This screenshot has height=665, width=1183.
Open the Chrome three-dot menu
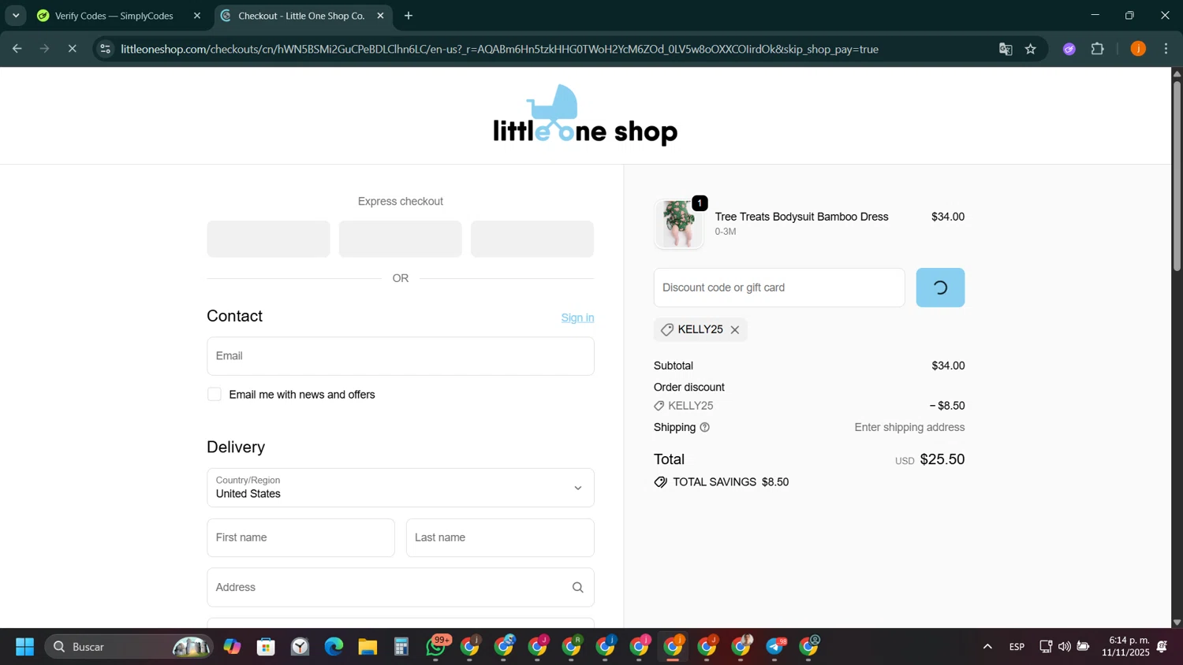[x=1166, y=49]
